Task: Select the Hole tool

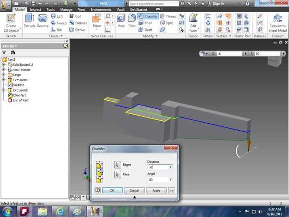Action: click(x=121, y=21)
